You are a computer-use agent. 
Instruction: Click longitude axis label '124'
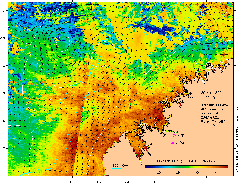(153, 182)
